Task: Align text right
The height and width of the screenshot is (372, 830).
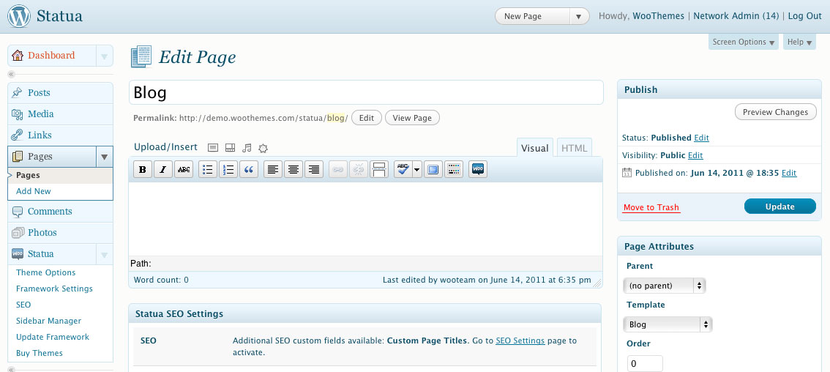Action: pyautogui.click(x=314, y=170)
